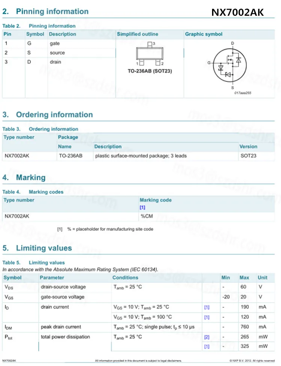Click the 'TO-236AB (SOT23)' outline caption

[x=150, y=71]
